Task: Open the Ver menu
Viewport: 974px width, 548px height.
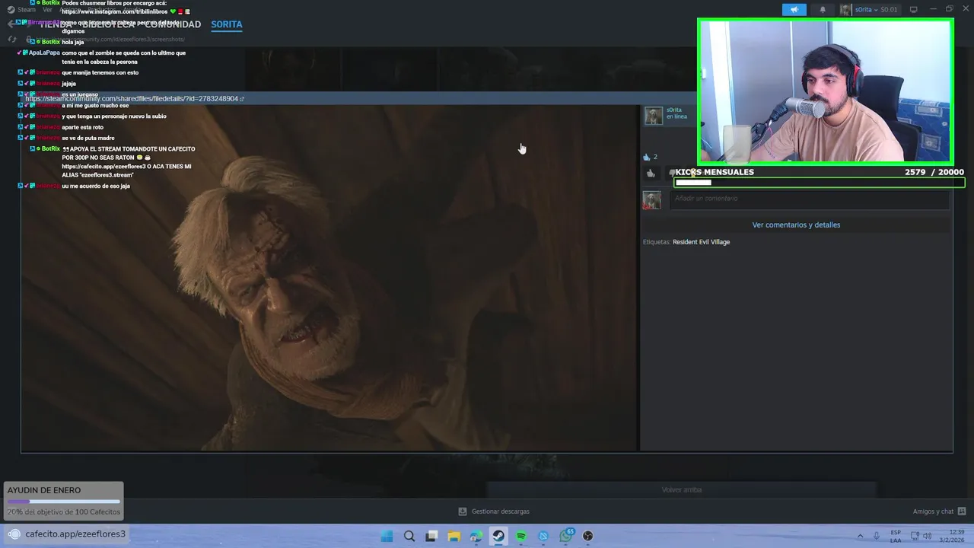Action: tap(47, 10)
